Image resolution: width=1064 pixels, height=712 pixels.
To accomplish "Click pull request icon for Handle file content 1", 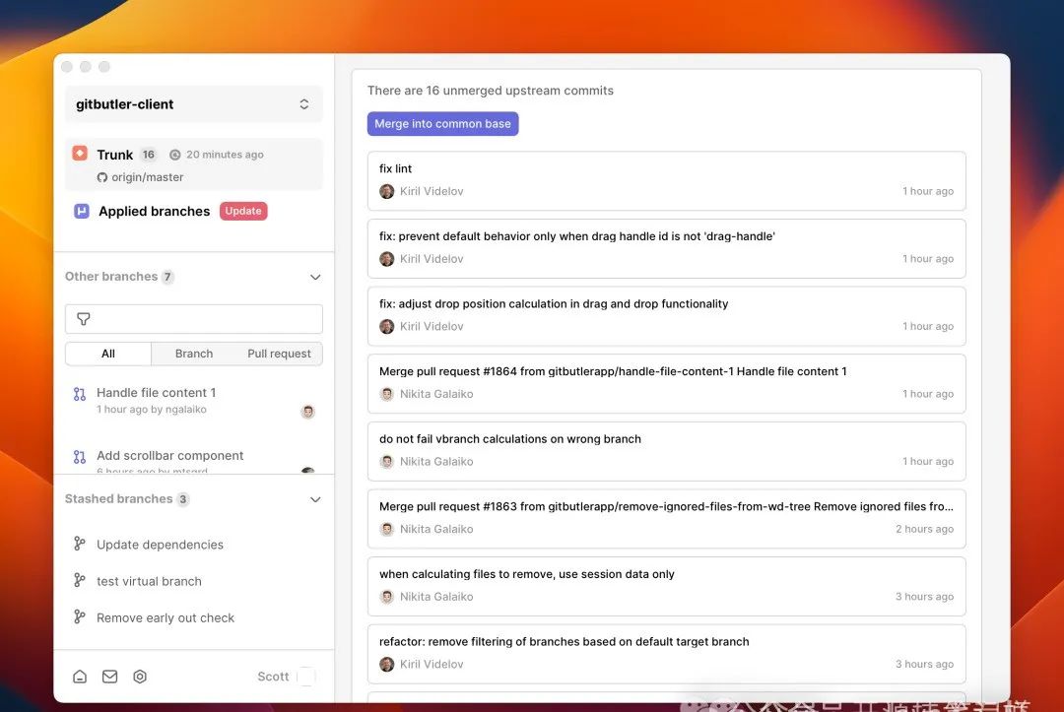I will point(80,394).
